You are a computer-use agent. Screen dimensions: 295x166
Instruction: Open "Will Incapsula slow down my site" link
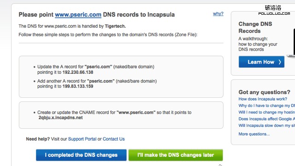coord(266,125)
